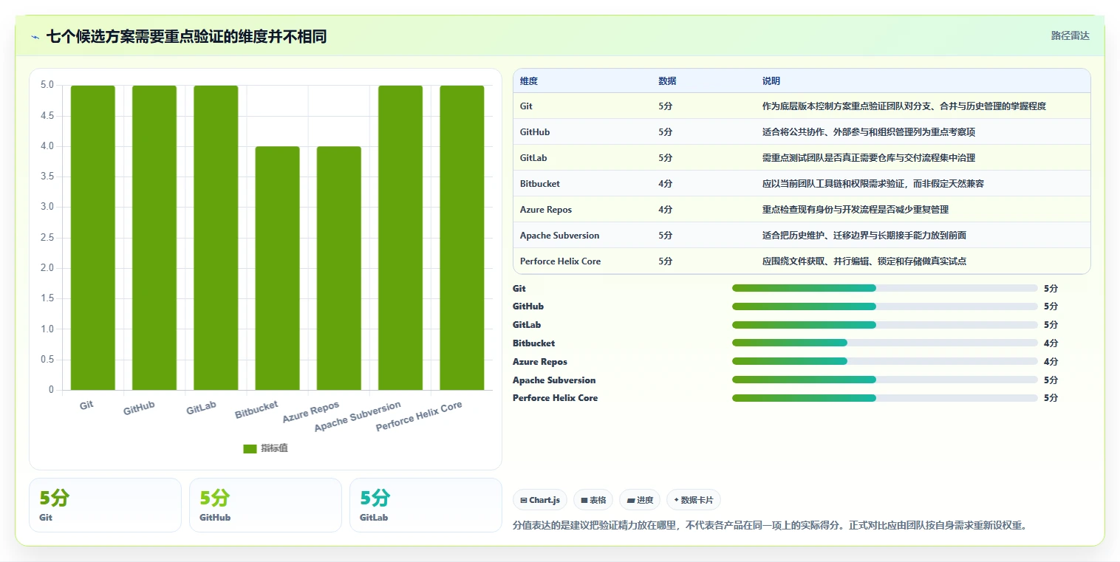The height and width of the screenshot is (562, 1120).
Task: Click the description starting 适合把历史维护
Action: coord(864,236)
